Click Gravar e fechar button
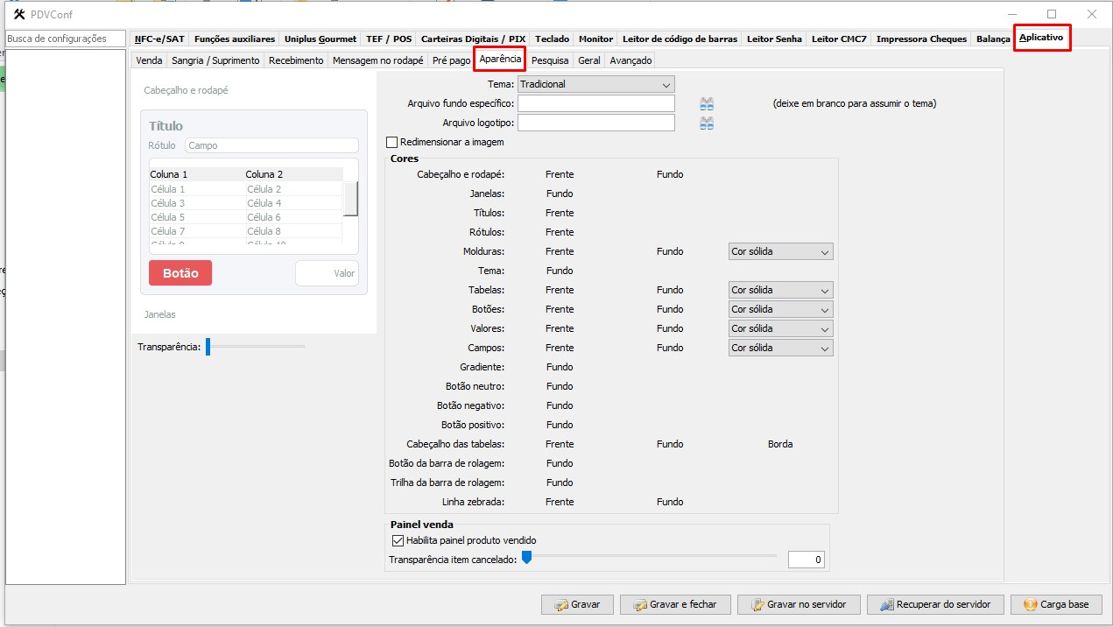The width and height of the screenshot is (1113, 627). click(675, 604)
